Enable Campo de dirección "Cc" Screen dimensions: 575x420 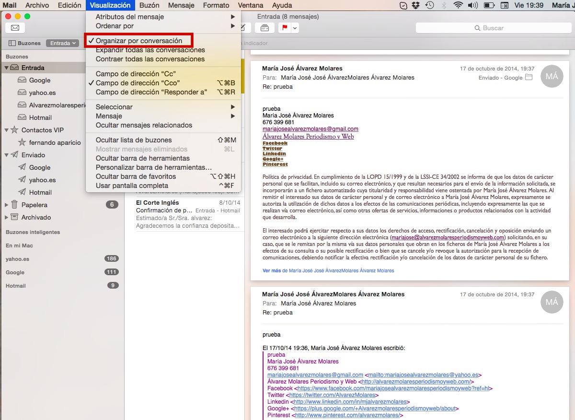(136, 74)
